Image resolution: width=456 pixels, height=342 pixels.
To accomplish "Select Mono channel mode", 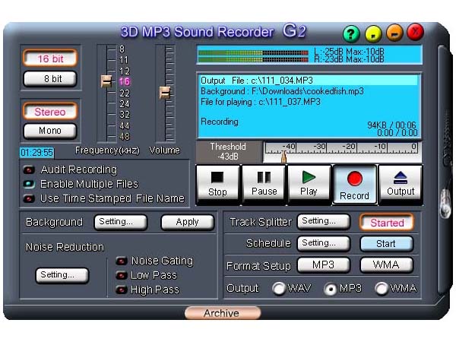I will pos(50,131).
